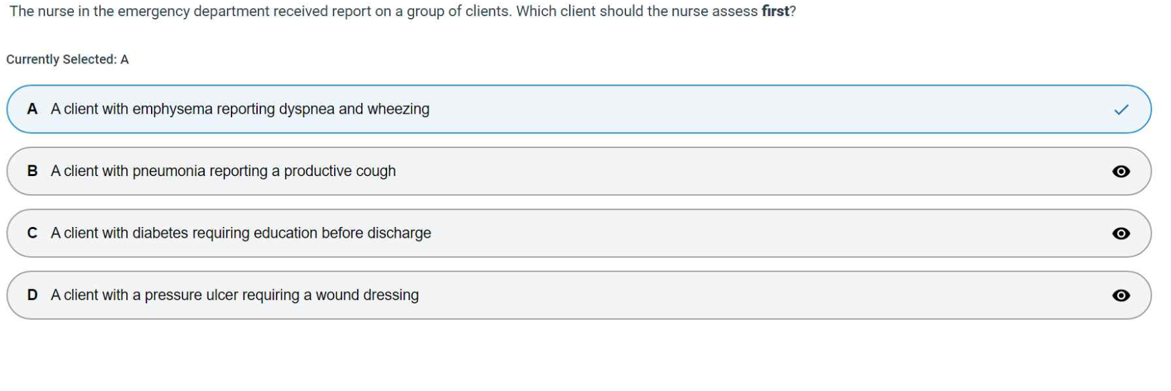Viewport: 1171px width, 391px height.
Task: Select the pressure ulcer wound dressing answer
Action: (234, 295)
